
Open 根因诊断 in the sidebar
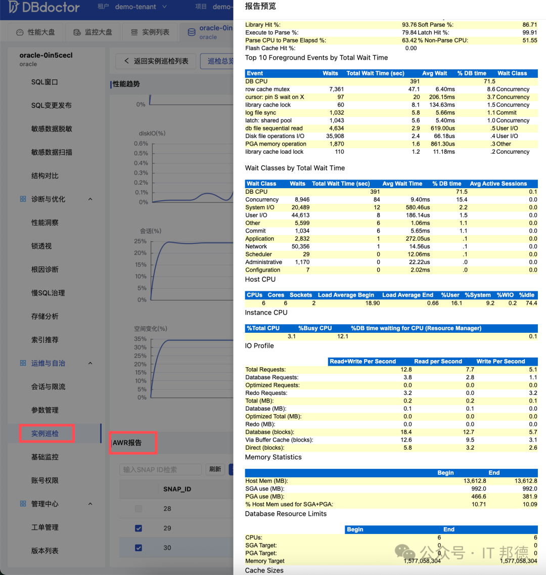click(44, 270)
